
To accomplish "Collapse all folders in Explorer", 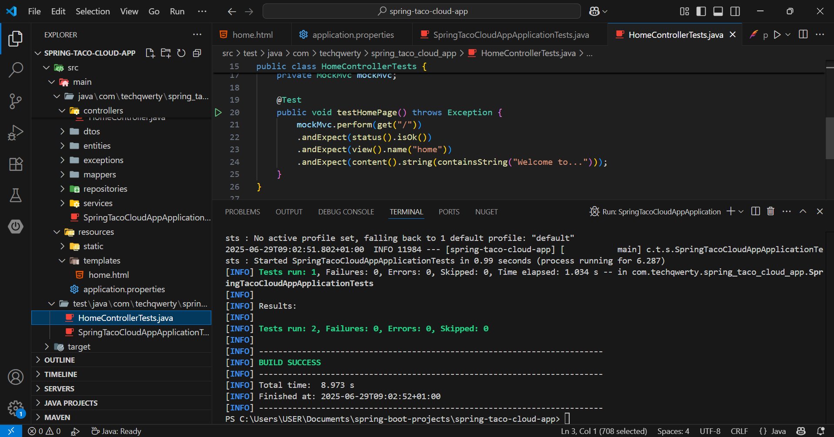I will click(197, 53).
